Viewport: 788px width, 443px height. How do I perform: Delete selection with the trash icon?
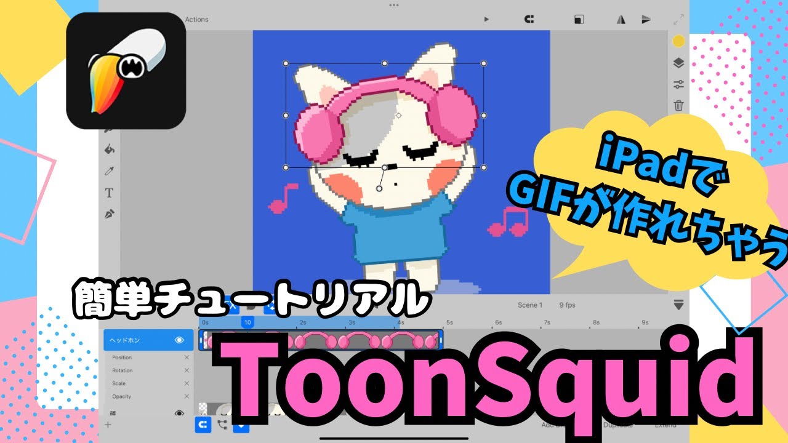[678, 105]
